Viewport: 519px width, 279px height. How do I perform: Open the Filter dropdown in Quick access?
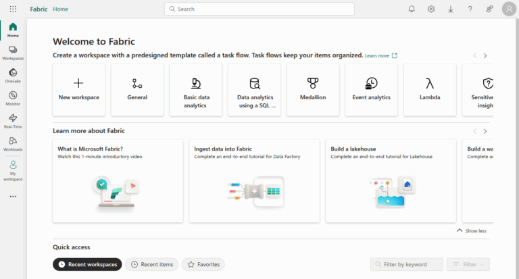tap(468, 265)
